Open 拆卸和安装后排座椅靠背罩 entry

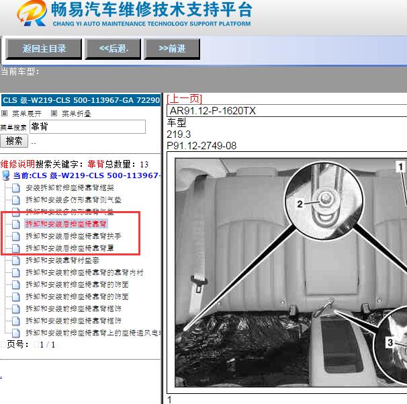(x=70, y=248)
